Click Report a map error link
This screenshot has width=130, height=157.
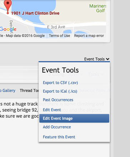tap(89, 36)
